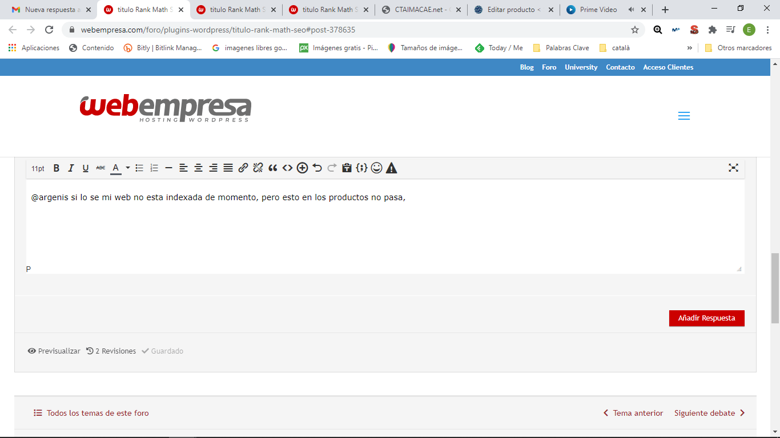This screenshot has height=438, width=780.
Task: Click the address bar URL
Action: click(x=218, y=30)
